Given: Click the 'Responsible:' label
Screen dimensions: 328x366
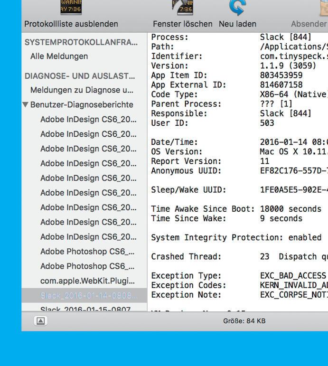Looking at the screenshot, I should click(179, 113).
